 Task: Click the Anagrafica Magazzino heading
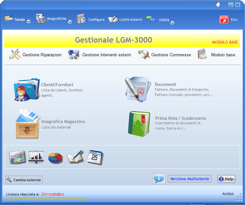coord(63,121)
